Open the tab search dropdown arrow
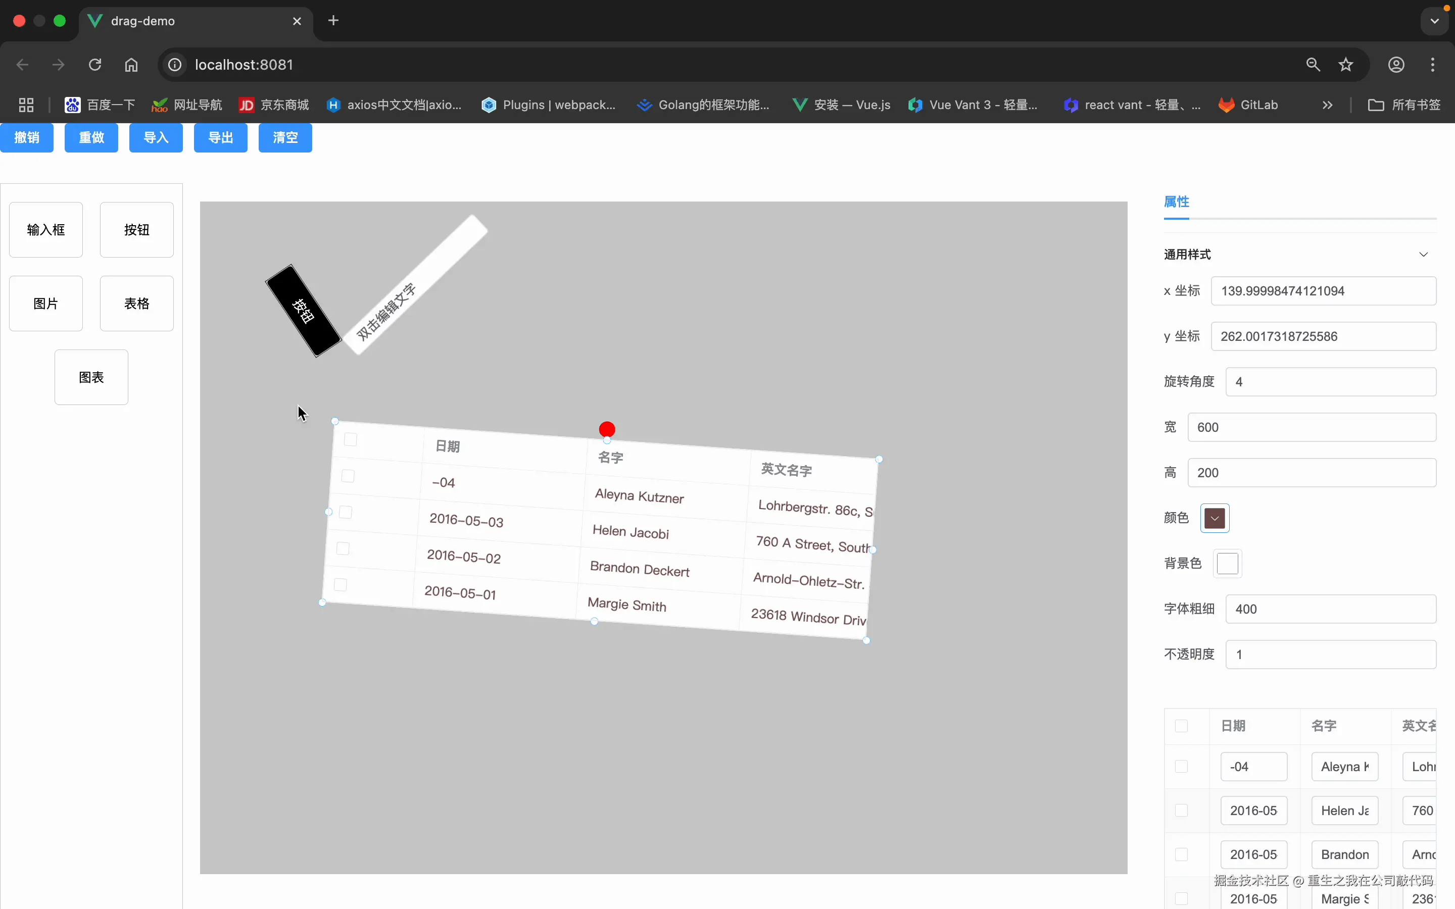1455x909 pixels. pyautogui.click(x=1435, y=21)
